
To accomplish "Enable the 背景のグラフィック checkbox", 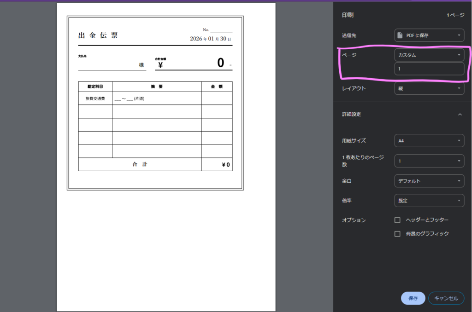I will tap(397, 234).
